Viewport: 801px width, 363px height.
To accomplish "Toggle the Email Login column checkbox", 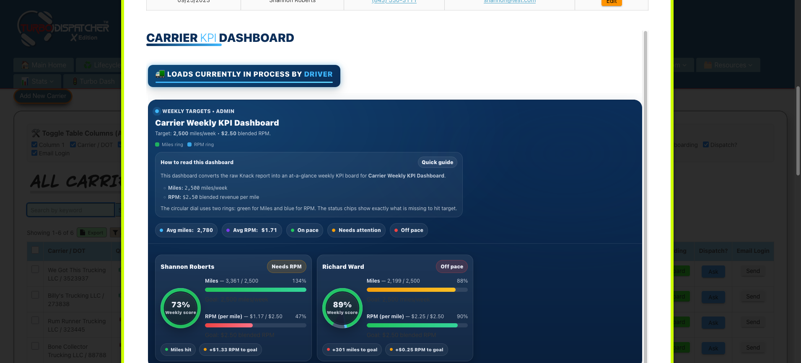I will point(34,153).
